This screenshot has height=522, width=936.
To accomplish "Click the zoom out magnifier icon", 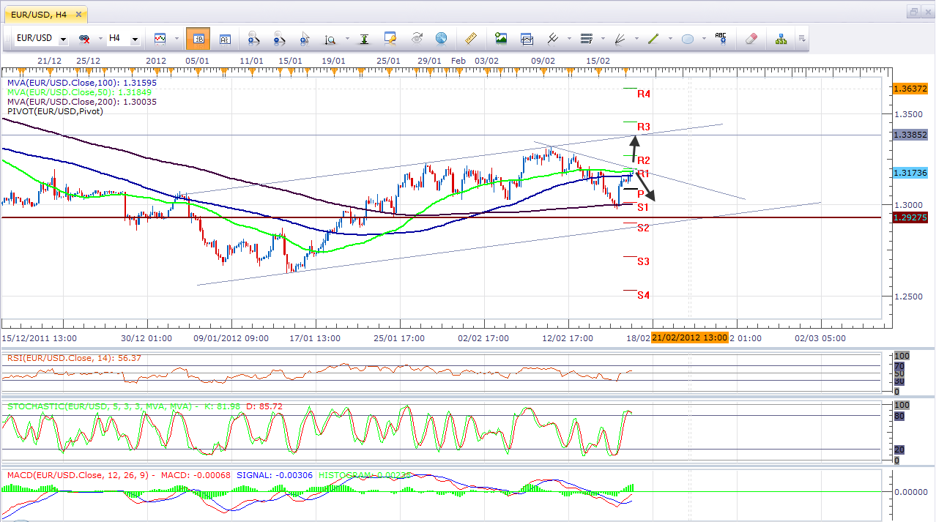I will coord(279,39).
